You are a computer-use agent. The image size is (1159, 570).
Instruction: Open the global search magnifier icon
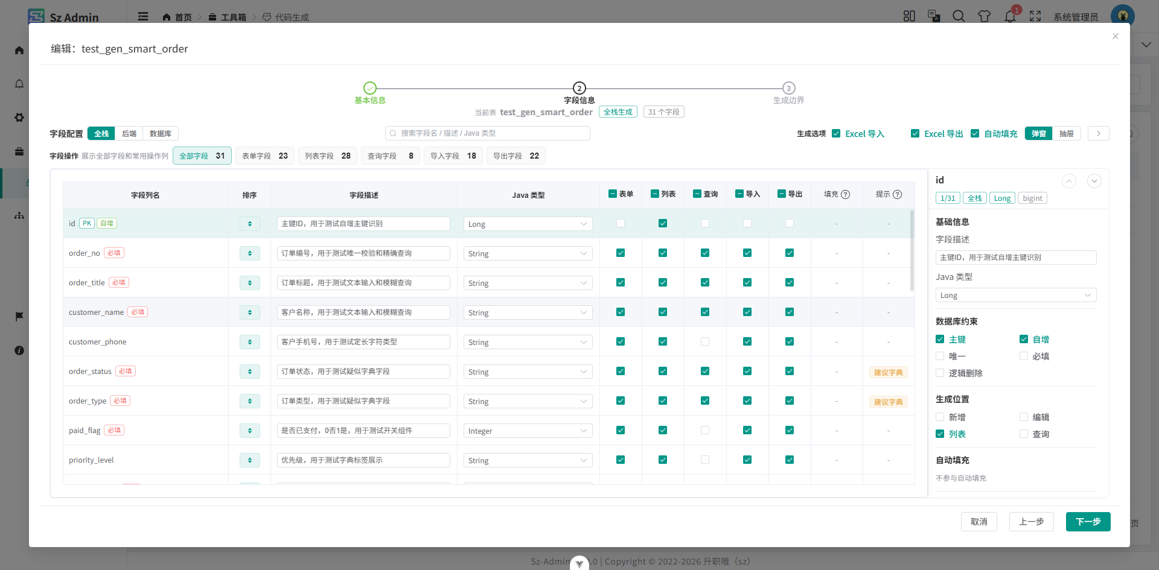click(x=959, y=16)
